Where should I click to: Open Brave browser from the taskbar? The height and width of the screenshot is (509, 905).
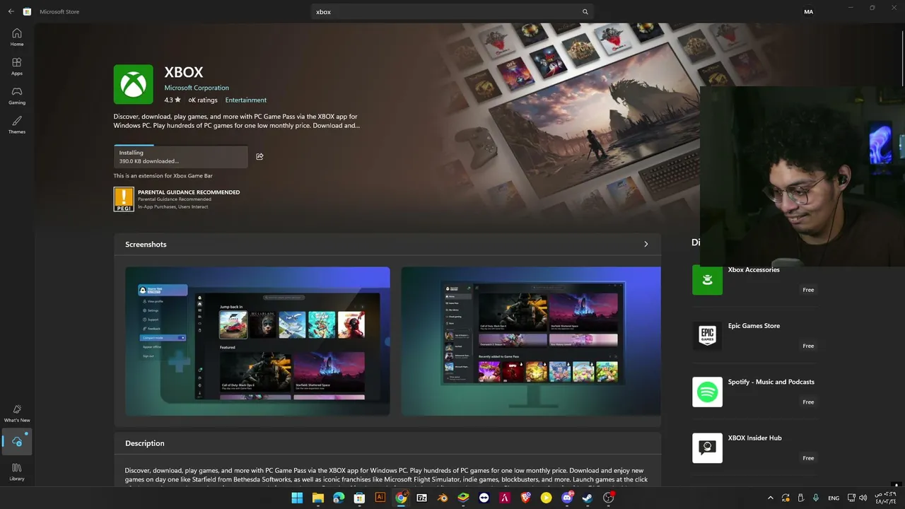525,498
